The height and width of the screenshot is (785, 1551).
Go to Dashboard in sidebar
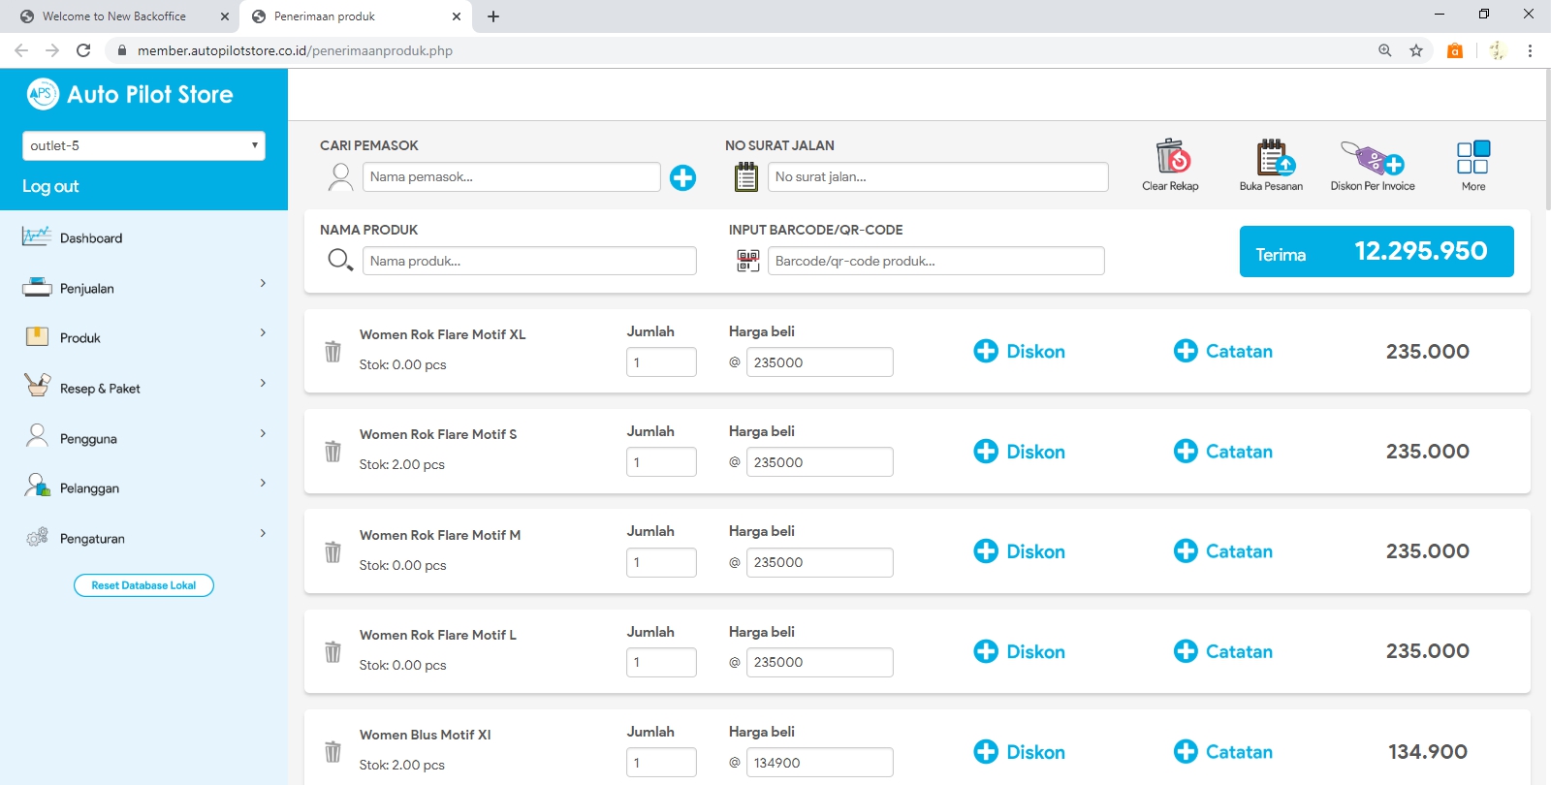pos(91,238)
